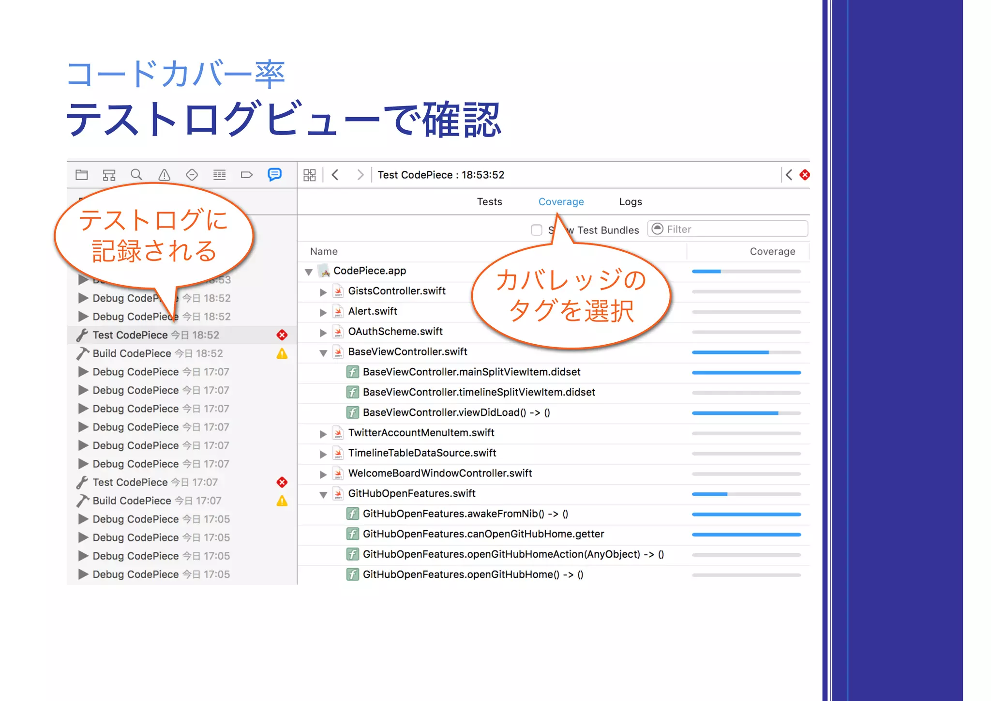Open the related items grid icon

click(310, 175)
